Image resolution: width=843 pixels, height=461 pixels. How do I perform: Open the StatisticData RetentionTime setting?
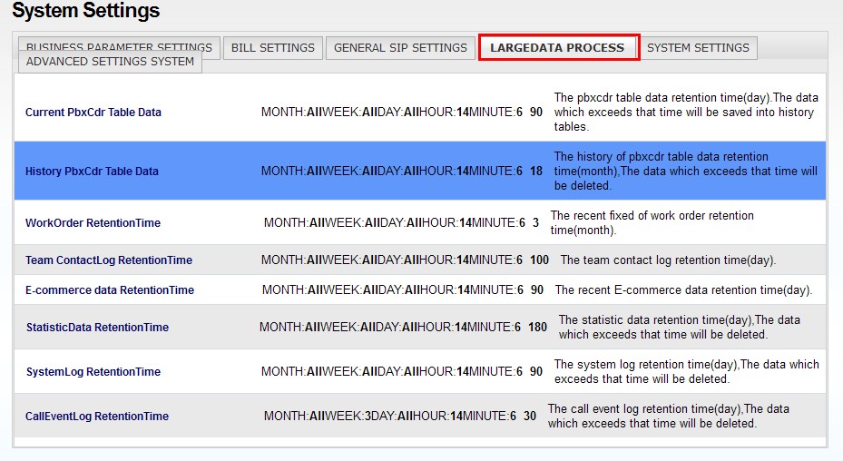97,328
